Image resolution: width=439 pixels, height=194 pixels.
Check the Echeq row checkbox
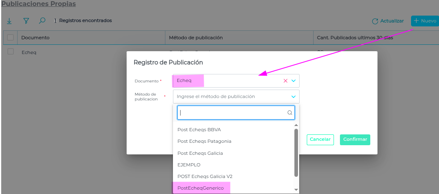(x=10, y=52)
